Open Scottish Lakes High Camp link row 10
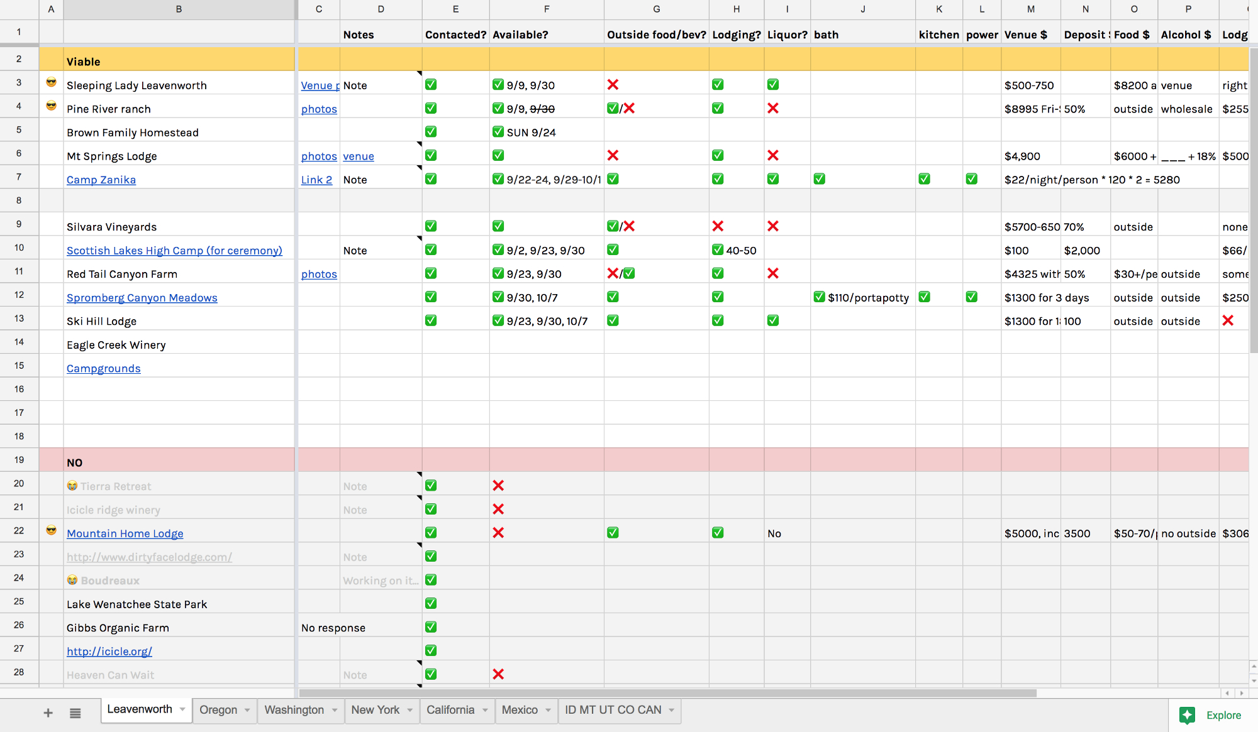This screenshot has width=1258, height=732. 174,250
